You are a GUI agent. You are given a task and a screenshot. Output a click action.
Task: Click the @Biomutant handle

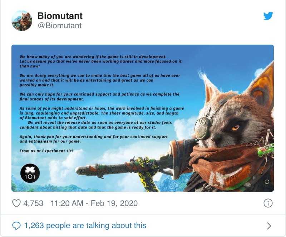click(60, 25)
